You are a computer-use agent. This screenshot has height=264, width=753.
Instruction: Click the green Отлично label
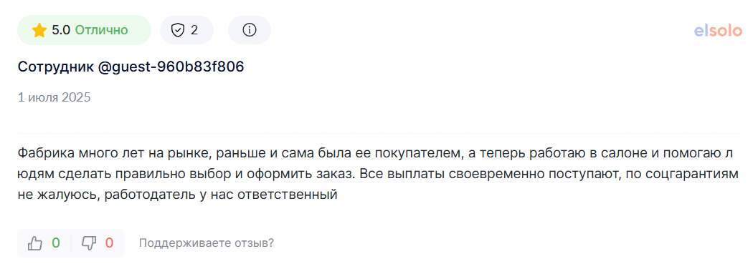tap(102, 30)
